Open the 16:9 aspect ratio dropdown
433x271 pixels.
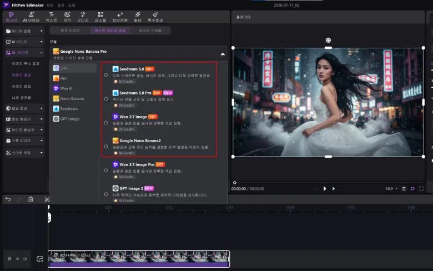[x=391, y=189]
